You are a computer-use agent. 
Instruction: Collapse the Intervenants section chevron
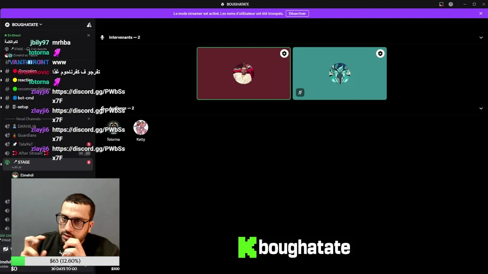(x=481, y=38)
